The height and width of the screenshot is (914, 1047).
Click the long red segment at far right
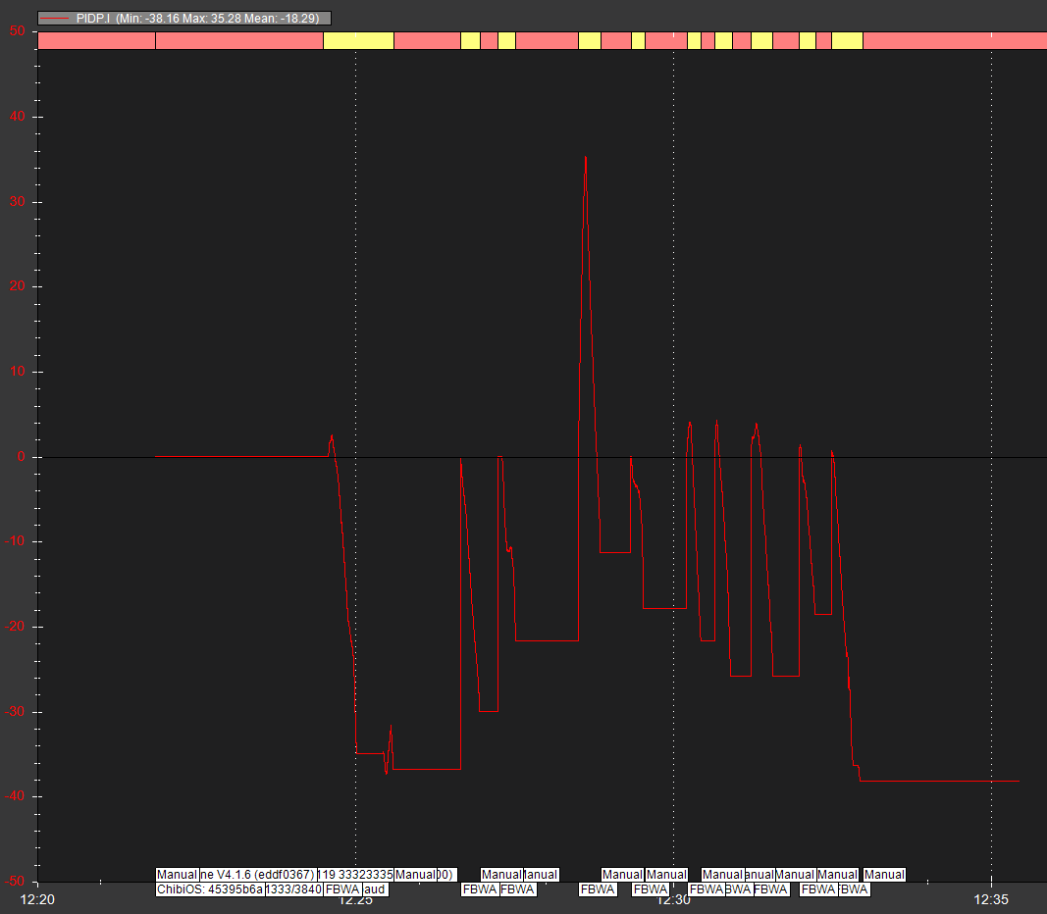pyautogui.click(x=954, y=40)
